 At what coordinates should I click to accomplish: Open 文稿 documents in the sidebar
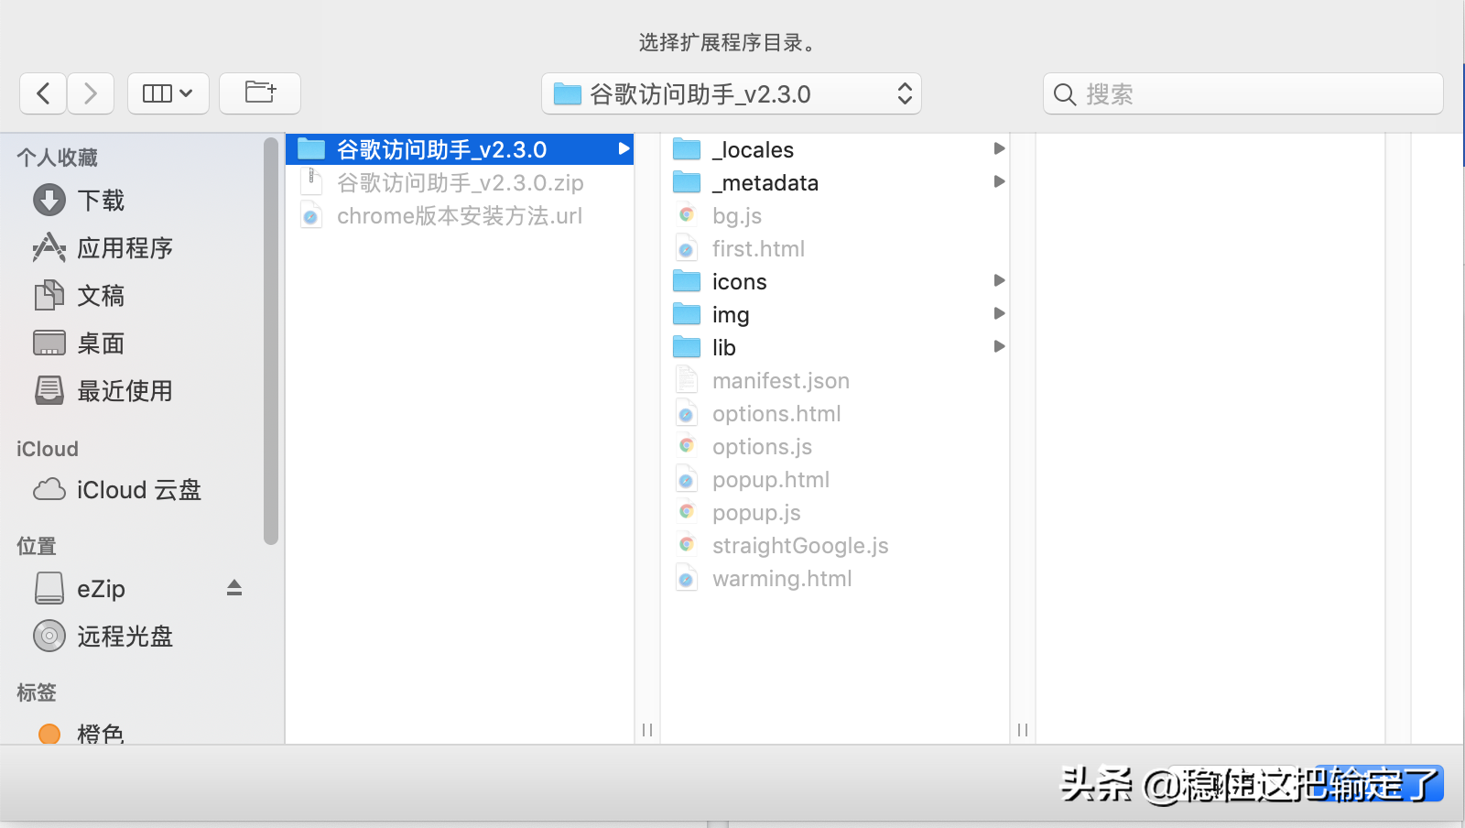coord(101,296)
